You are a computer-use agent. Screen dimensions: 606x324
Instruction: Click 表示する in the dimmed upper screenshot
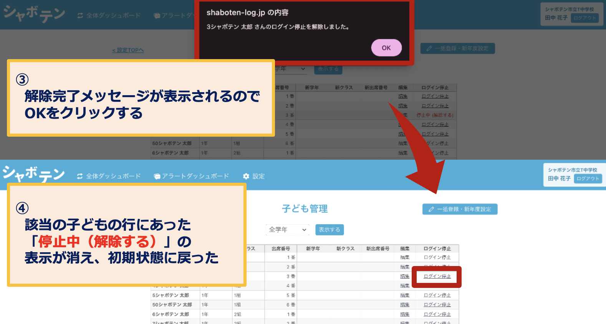click(328, 69)
